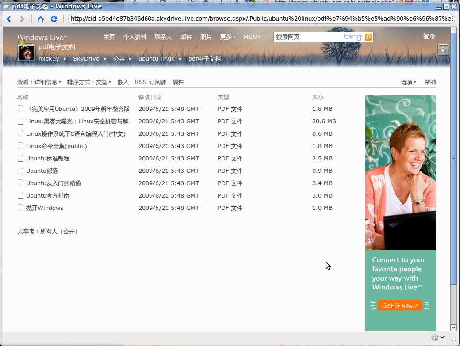Viewport: 460px width, 346px height.
Task: Open the 查看：详细信息 view dropdown
Action: coord(39,82)
